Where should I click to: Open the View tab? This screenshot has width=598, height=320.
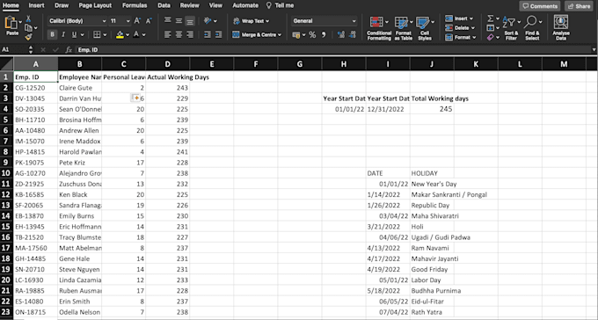[215, 5]
